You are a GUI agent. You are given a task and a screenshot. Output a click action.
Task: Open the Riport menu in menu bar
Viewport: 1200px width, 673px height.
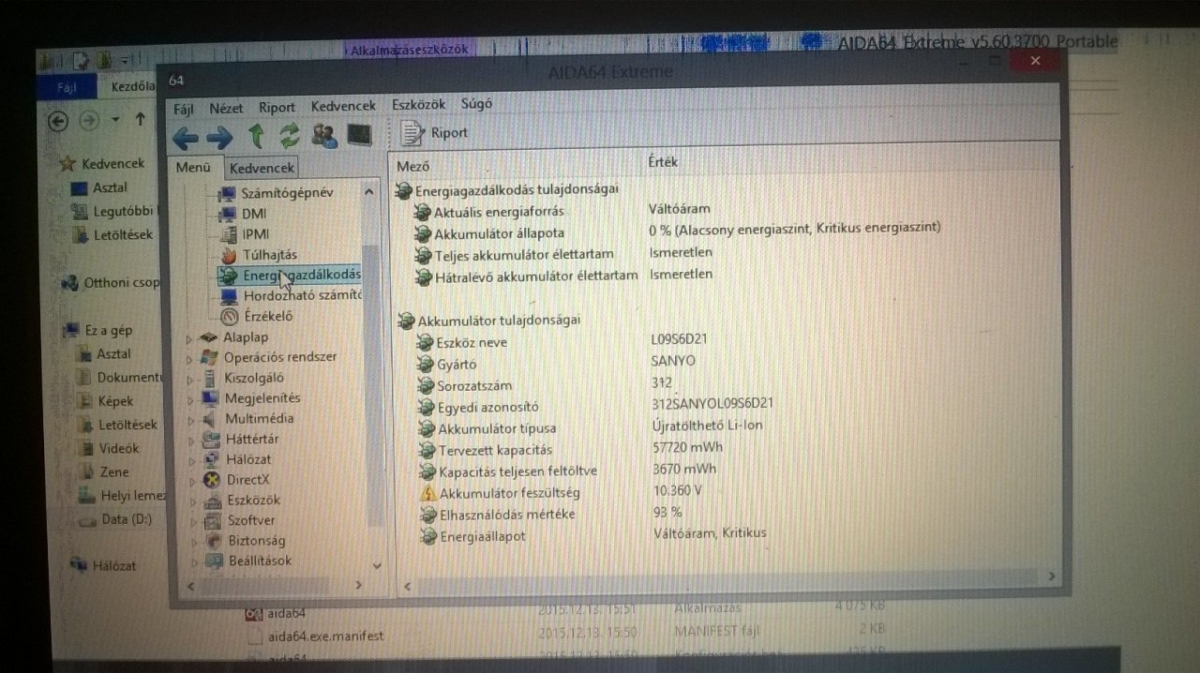click(x=277, y=108)
